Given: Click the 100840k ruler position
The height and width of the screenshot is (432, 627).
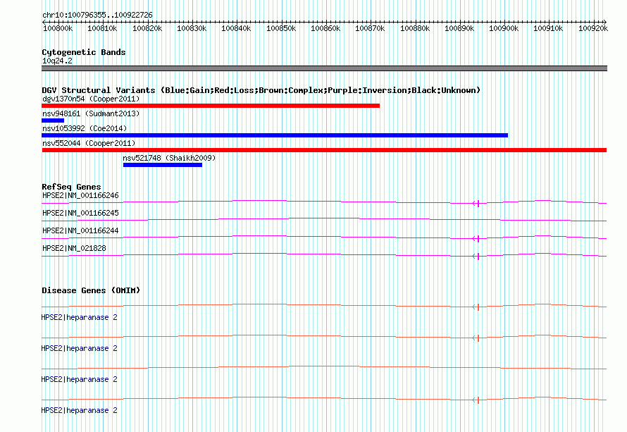Looking at the screenshot, I should point(236,28).
